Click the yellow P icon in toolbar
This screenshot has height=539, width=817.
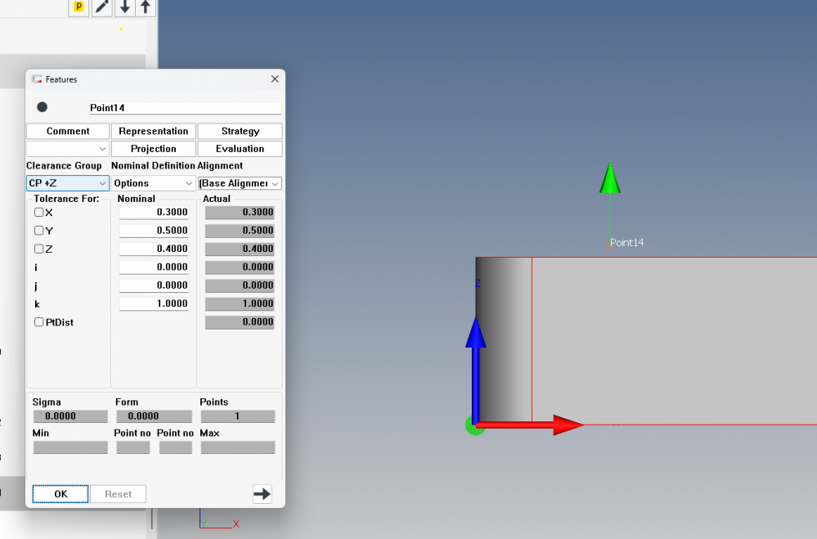79,7
